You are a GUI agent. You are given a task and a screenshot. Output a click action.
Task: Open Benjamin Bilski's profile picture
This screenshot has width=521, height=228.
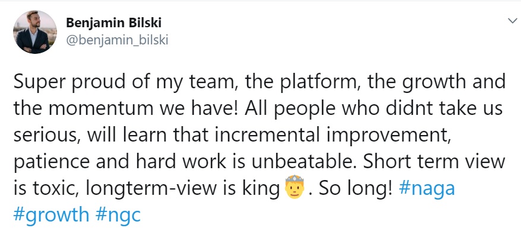(x=35, y=32)
